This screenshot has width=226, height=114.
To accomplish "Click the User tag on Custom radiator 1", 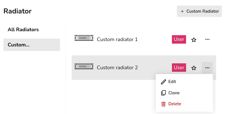I will (x=179, y=39).
